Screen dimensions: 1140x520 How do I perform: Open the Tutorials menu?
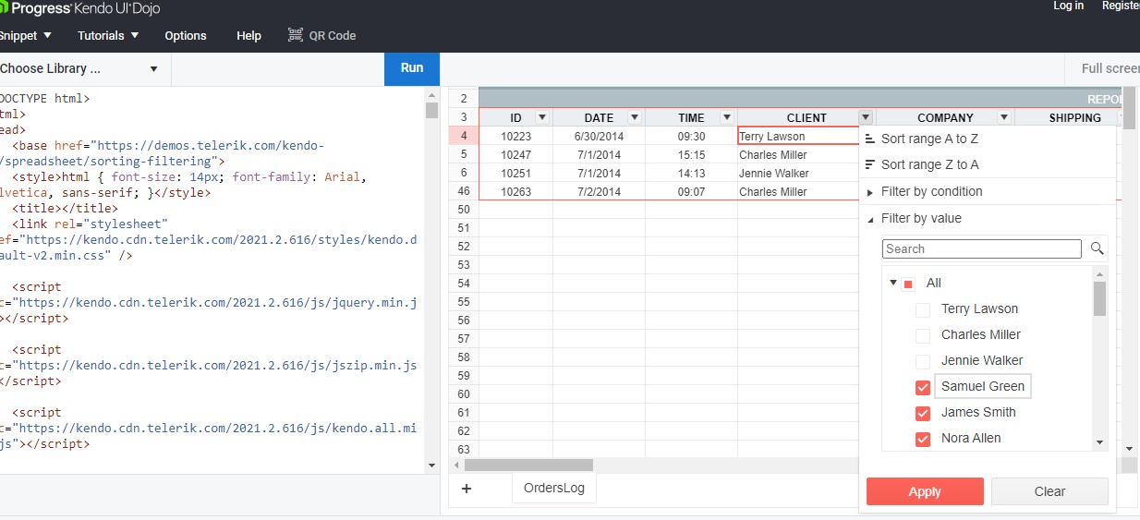[108, 35]
